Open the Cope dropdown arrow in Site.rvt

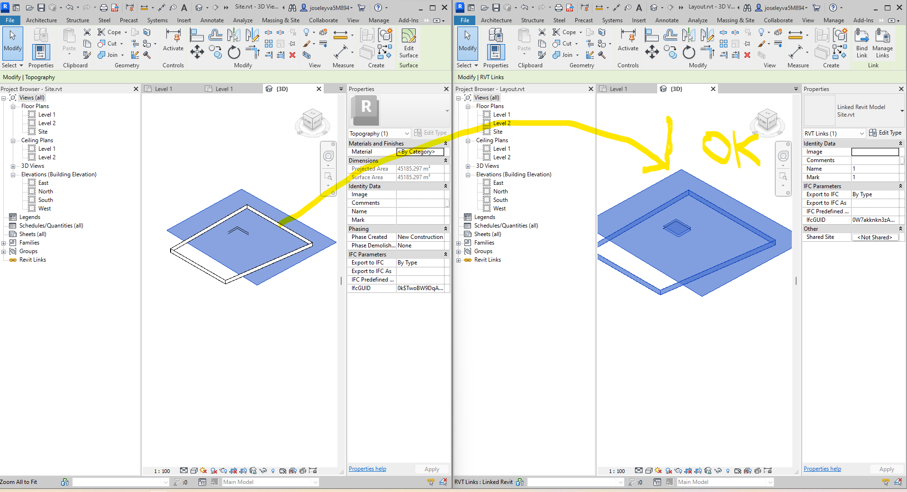(x=126, y=32)
